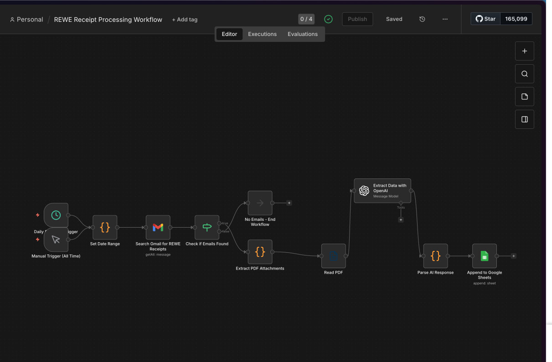Open the canvas search magnifier button
The height and width of the screenshot is (362, 552).
525,74
